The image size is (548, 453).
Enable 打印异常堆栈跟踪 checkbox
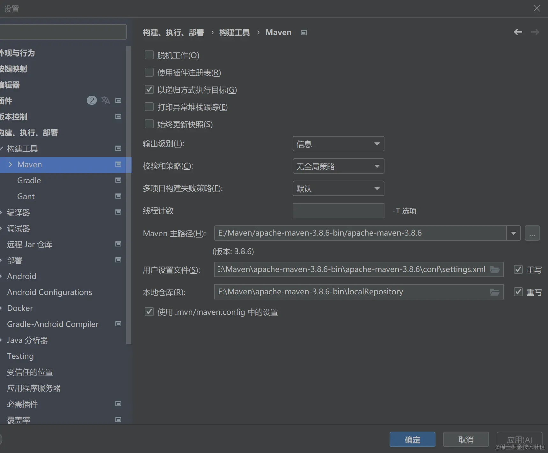tap(149, 107)
